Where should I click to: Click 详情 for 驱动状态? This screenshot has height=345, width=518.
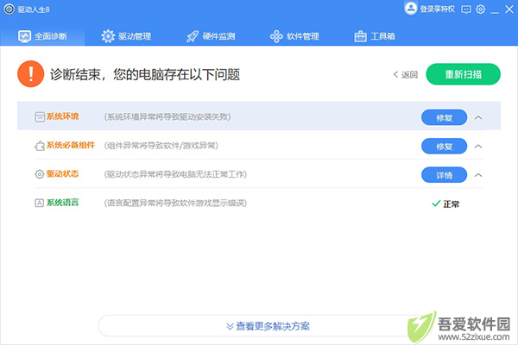click(x=444, y=175)
